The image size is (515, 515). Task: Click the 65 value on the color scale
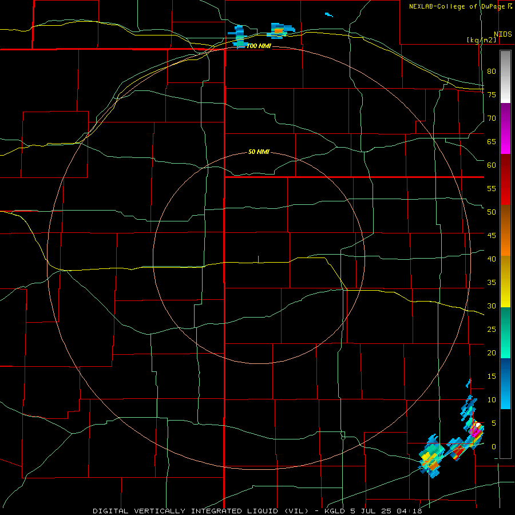(492, 141)
